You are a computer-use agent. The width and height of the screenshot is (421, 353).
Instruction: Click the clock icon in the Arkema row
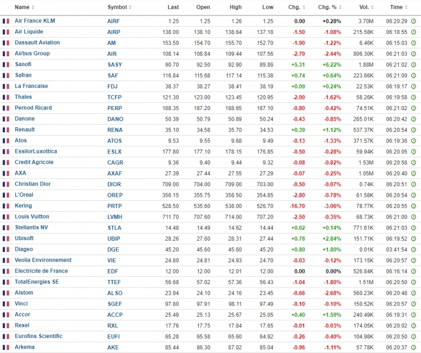click(x=413, y=347)
